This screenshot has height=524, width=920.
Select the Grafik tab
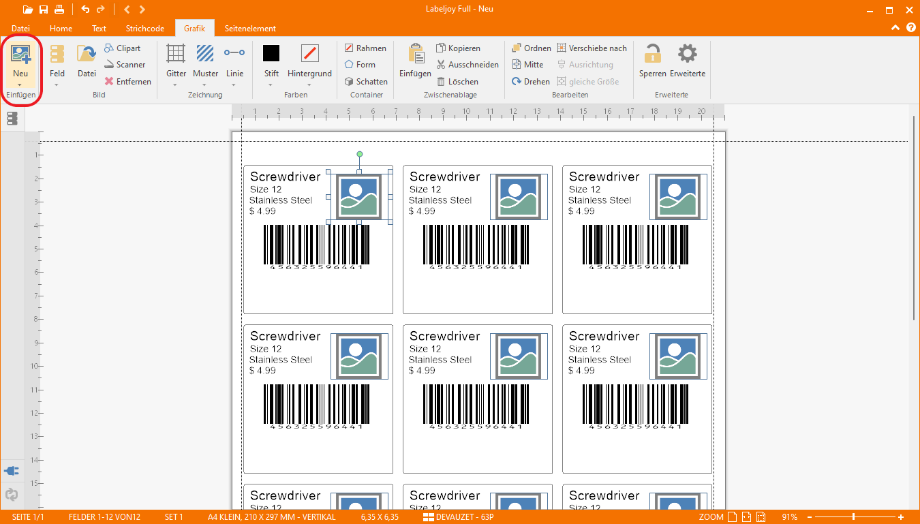click(x=195, y=28)
